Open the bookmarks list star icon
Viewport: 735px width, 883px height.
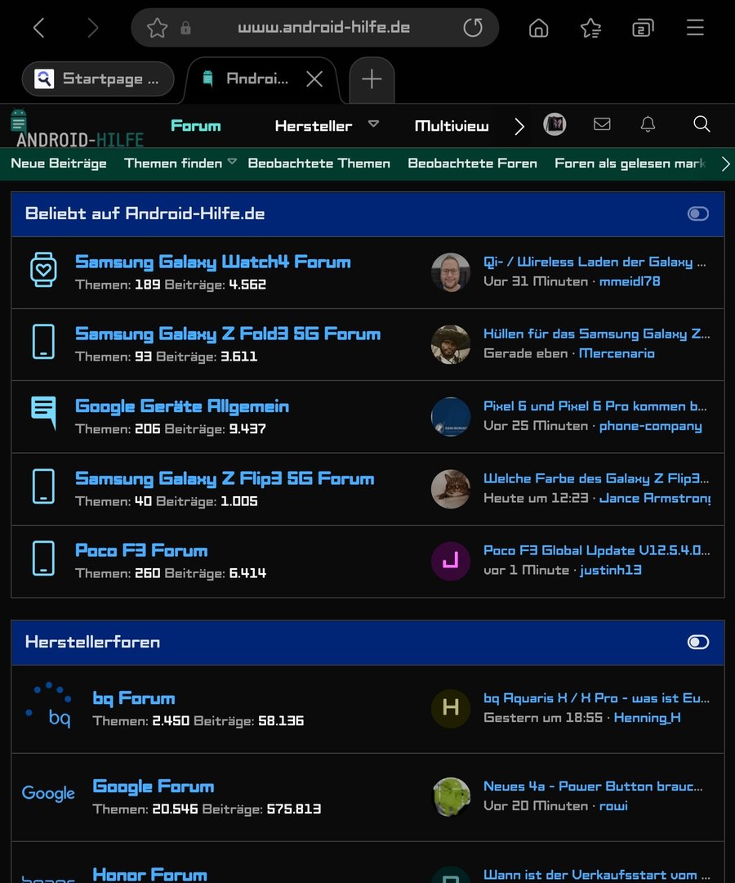coord(590,28)
